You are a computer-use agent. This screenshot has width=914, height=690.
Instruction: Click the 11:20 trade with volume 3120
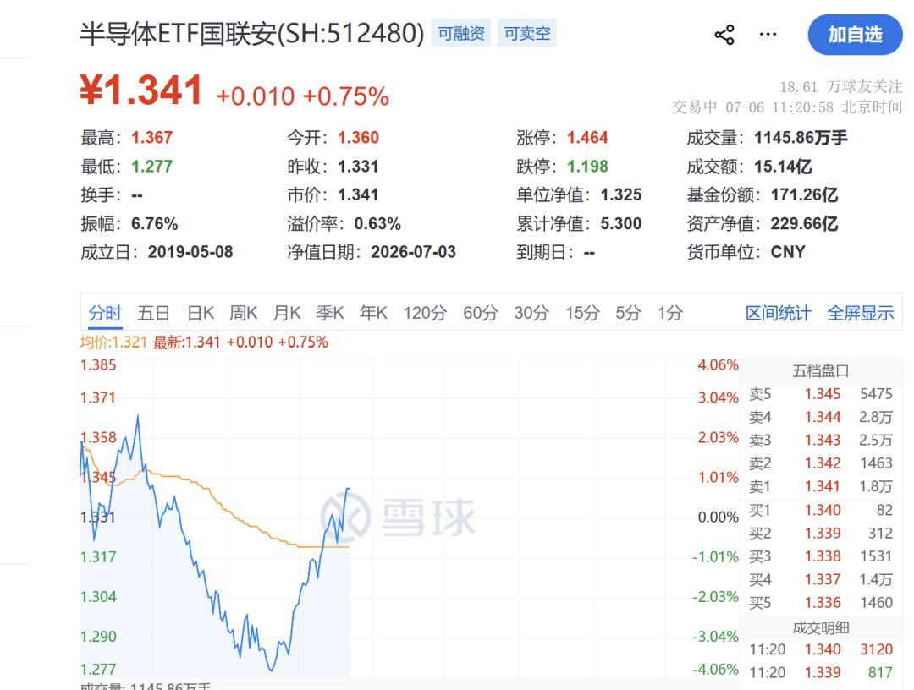coord(821,649)
